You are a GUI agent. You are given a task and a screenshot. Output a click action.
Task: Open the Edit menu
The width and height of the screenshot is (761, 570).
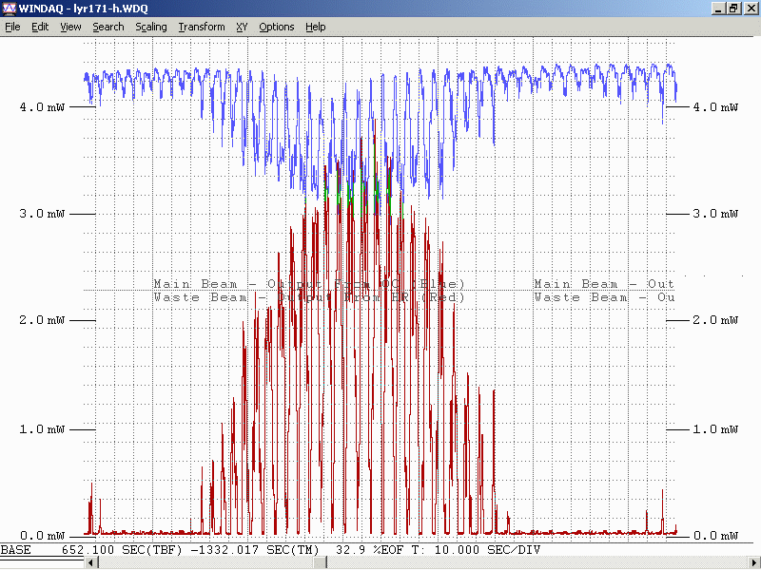[x=40, y=27]
